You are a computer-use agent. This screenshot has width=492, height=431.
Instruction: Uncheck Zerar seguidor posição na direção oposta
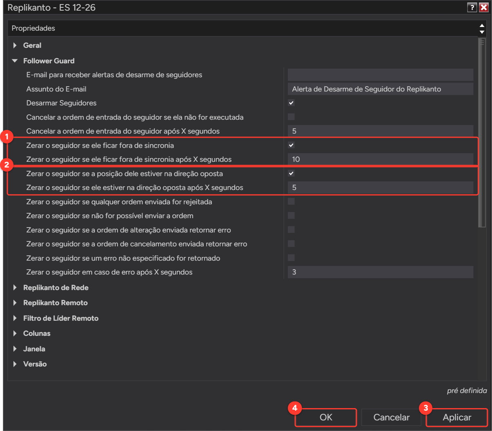coord(291,173)
